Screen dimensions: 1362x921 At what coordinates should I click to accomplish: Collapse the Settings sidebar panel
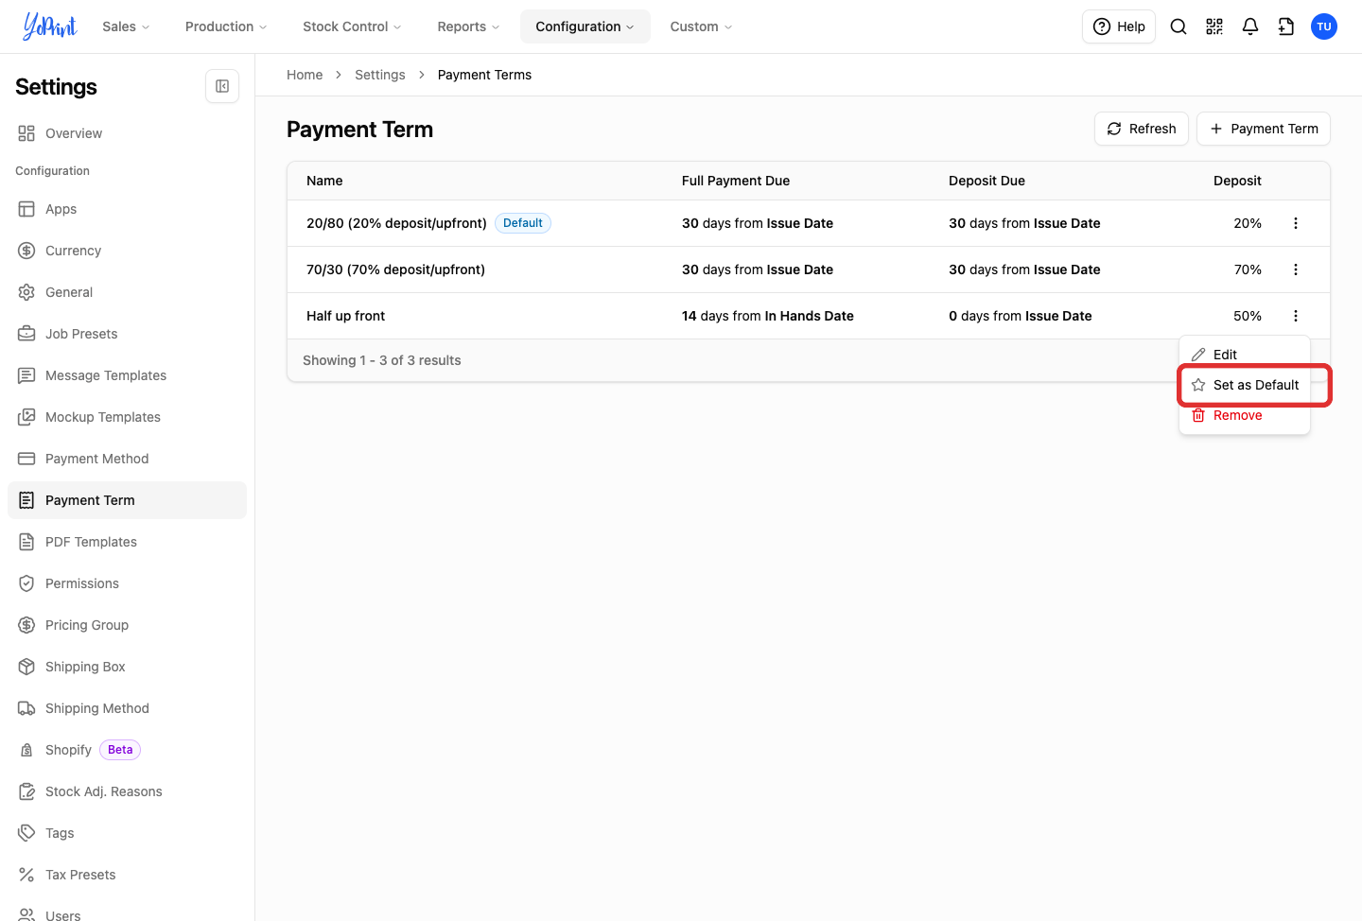pyautogui.click(x=222, y=86)
